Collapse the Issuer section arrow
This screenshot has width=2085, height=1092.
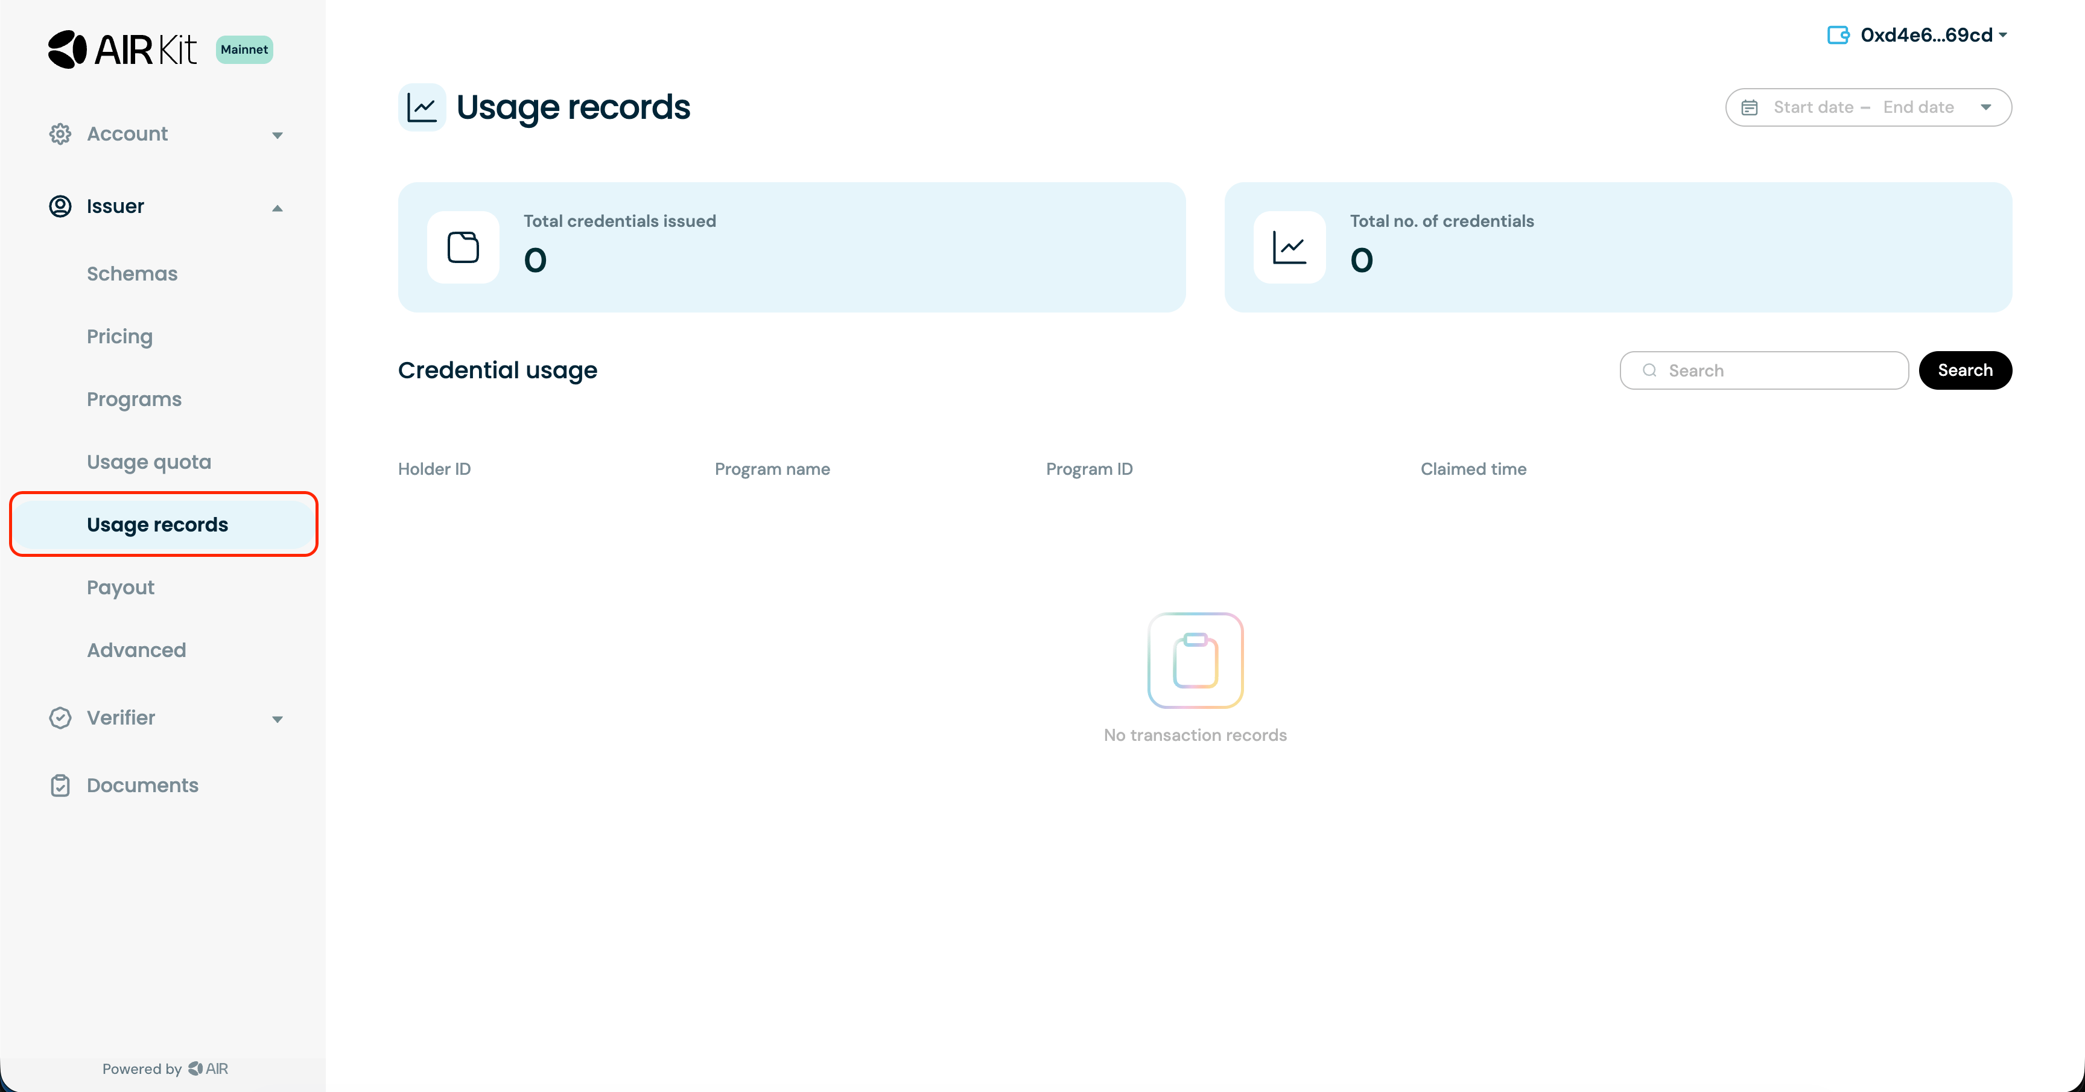[x=278, y=208]
